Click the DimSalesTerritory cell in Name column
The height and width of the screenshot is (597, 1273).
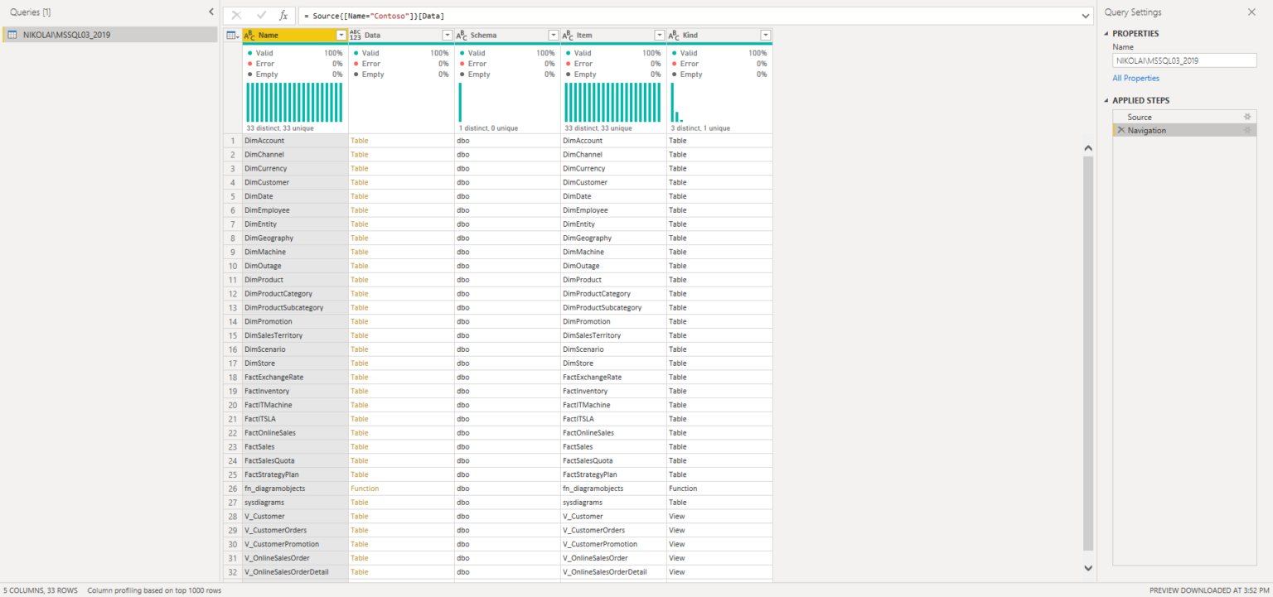(295, 335)
